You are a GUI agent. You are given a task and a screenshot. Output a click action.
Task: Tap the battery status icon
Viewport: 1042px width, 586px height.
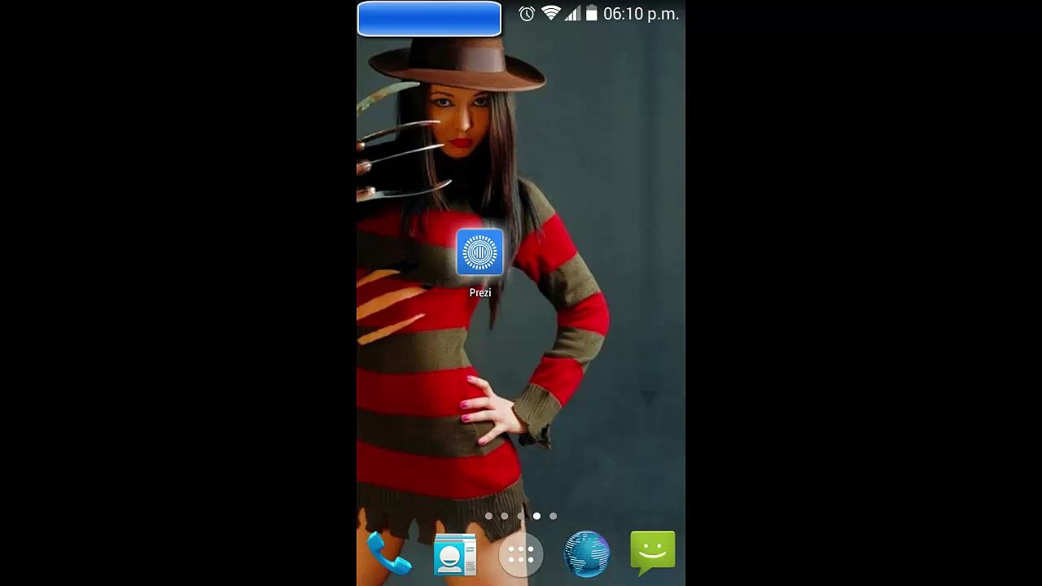592,14
